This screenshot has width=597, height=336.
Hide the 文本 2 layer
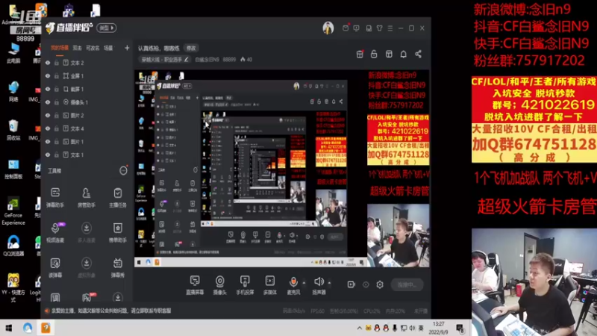point(48,63)
